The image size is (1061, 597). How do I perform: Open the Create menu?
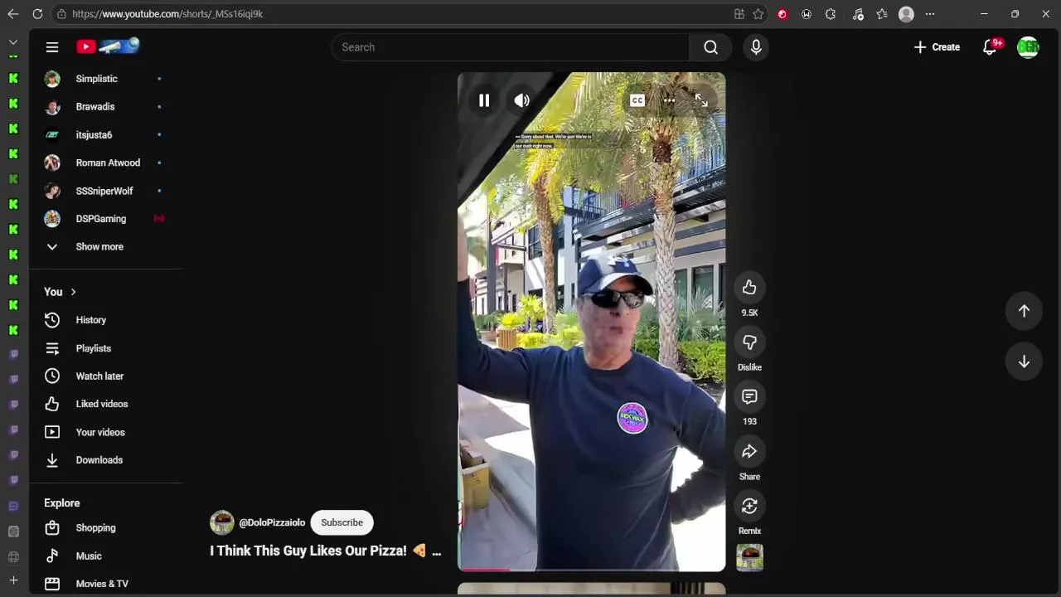[937, 47]
